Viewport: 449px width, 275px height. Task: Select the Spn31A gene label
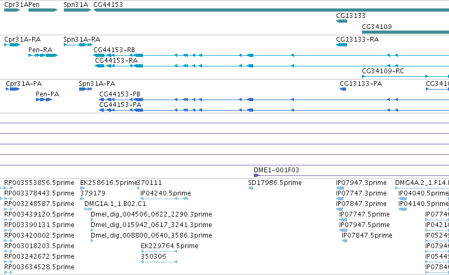[x=75, y=5]
